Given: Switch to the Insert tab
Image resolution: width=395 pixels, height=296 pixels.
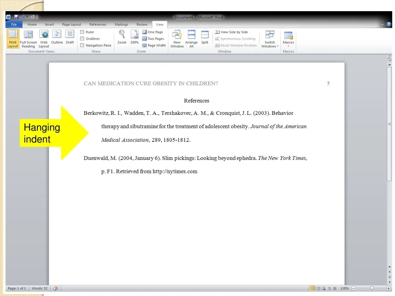Looking at the screenshot, I should coord(49,24).
